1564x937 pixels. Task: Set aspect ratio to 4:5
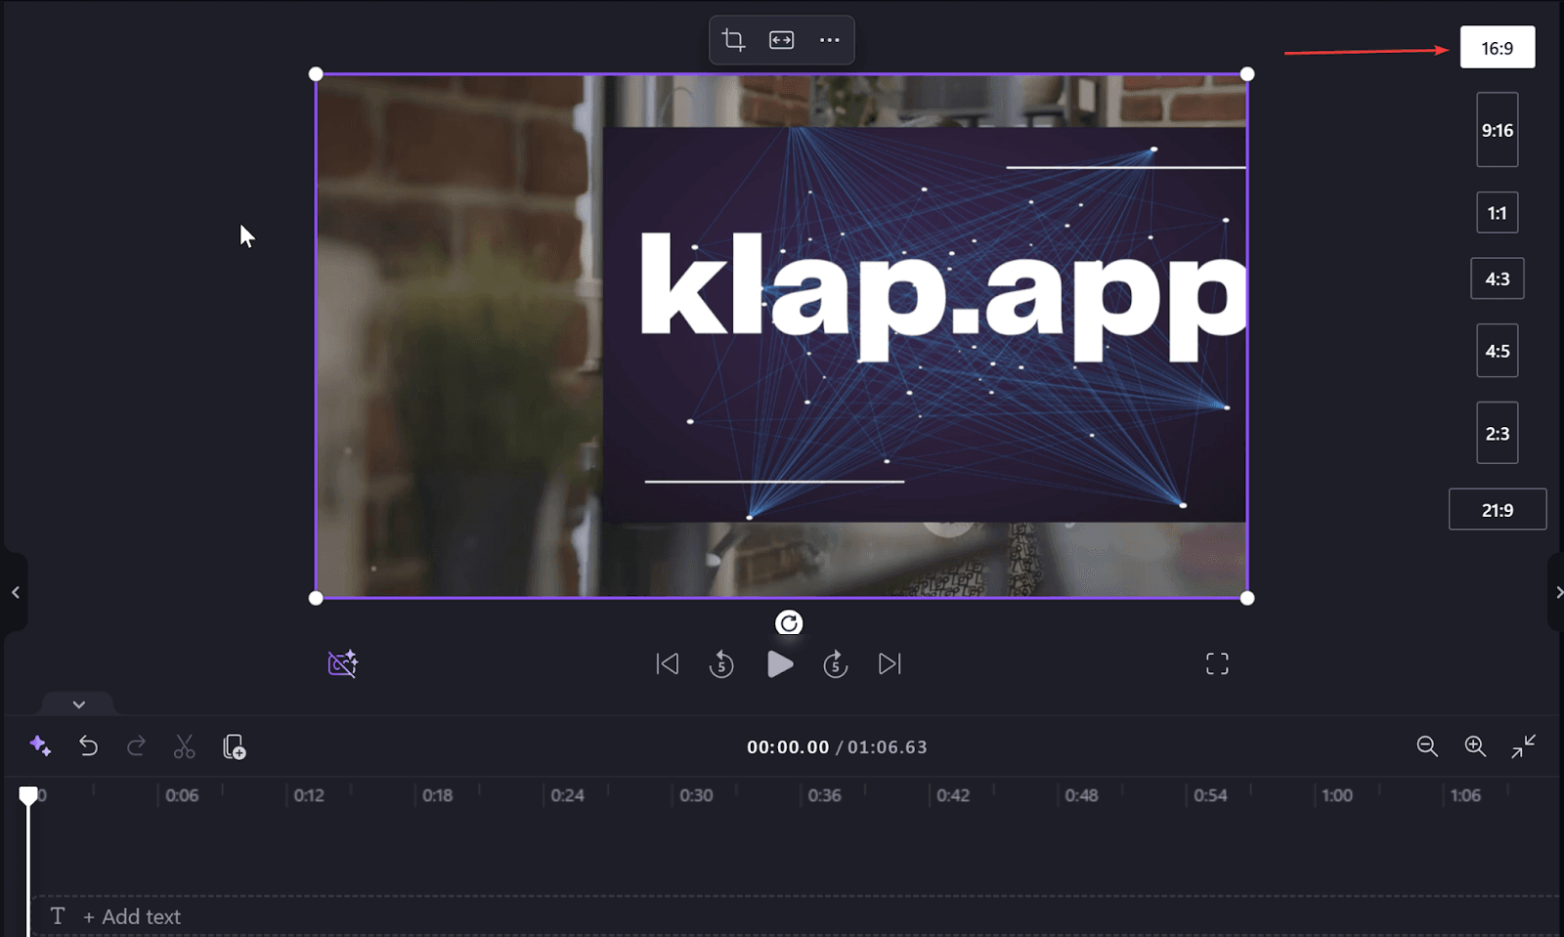[1497, 351]
